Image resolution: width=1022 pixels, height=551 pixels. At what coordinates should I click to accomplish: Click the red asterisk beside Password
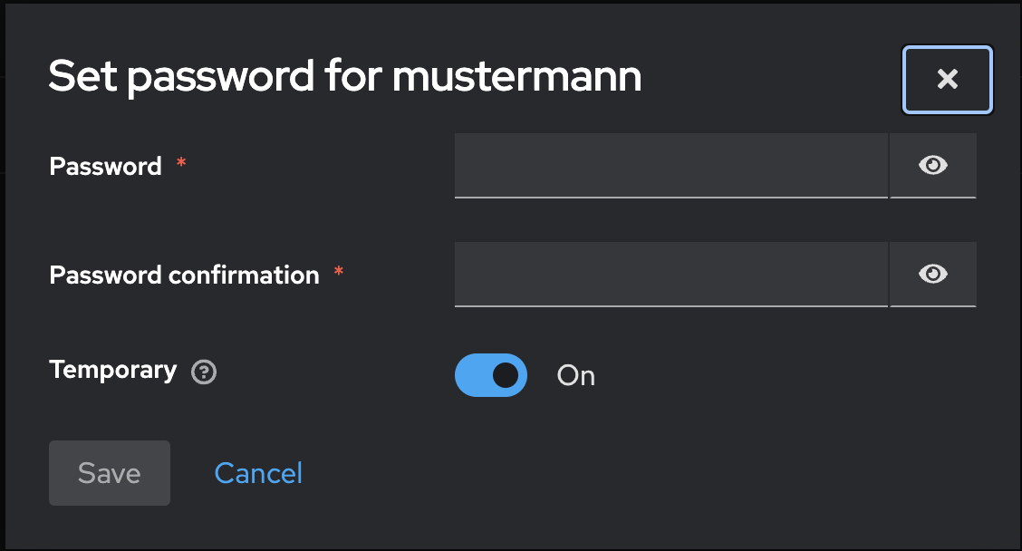[181, 163]
